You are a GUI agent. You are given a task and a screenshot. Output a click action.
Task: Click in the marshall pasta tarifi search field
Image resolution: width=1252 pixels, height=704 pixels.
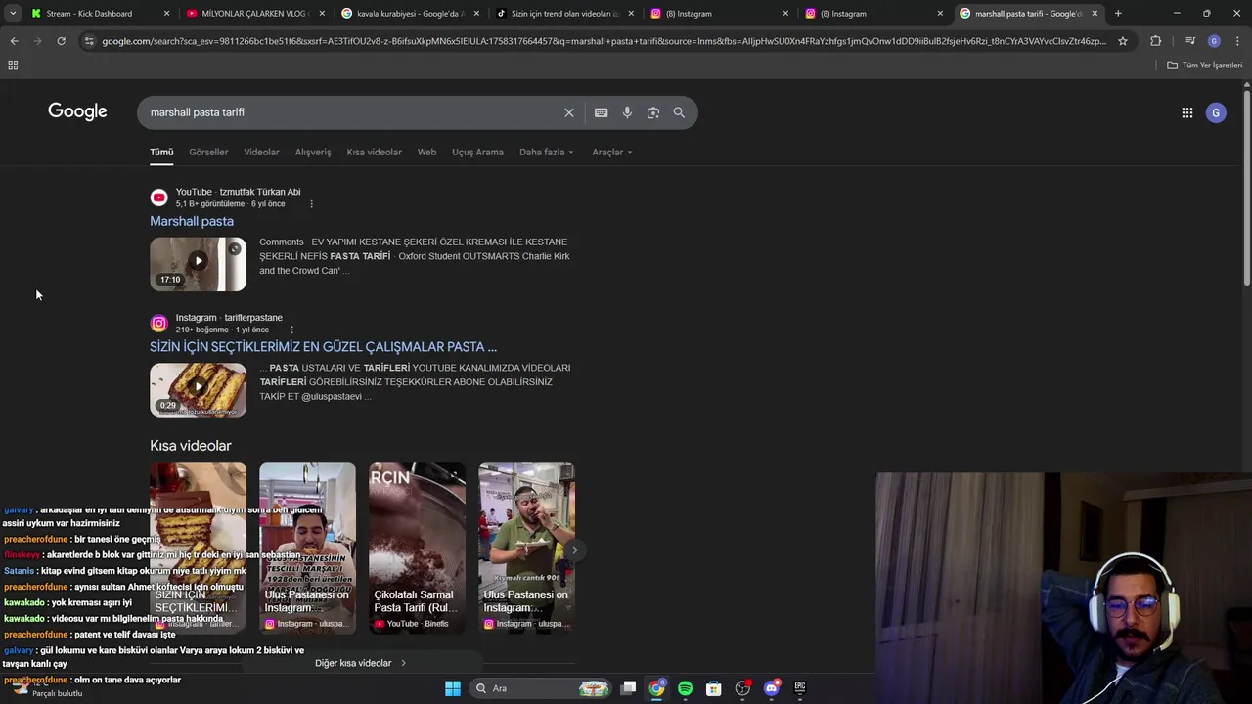pyautogui.click(x=352, y=112)
